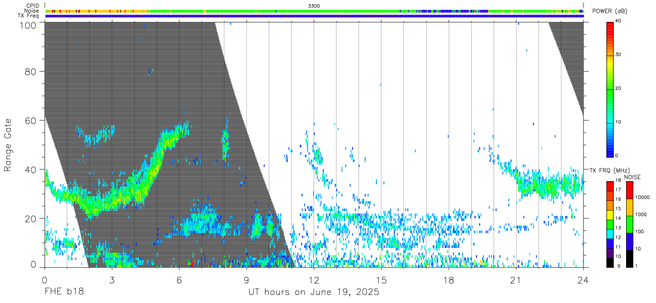This screenshot has width=656, height=303.
Task: Click the NOISE legend title
Action: pyautogui.click(x=632, y=177)
